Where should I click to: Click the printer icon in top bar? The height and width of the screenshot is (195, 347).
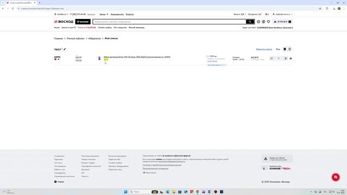[x=266, y=14]
